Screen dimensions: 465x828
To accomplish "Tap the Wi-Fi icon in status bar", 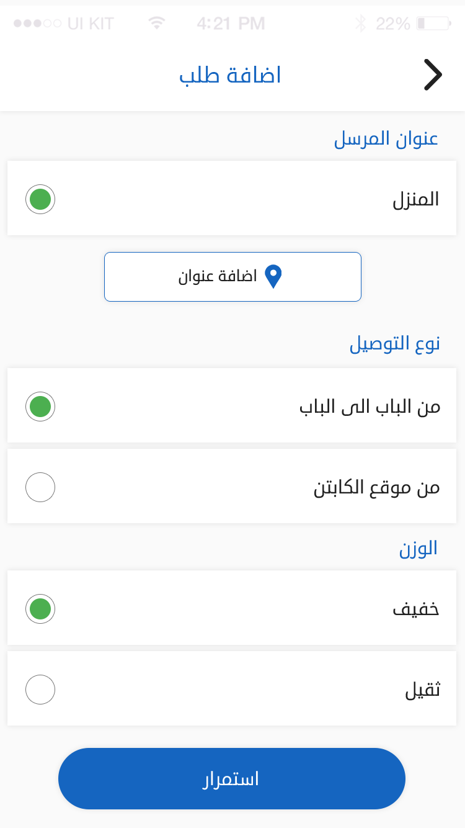I will click(157, 24).
